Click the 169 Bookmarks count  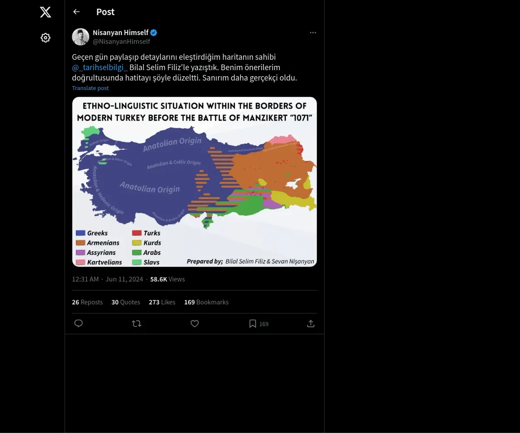(x=206, y=302)
